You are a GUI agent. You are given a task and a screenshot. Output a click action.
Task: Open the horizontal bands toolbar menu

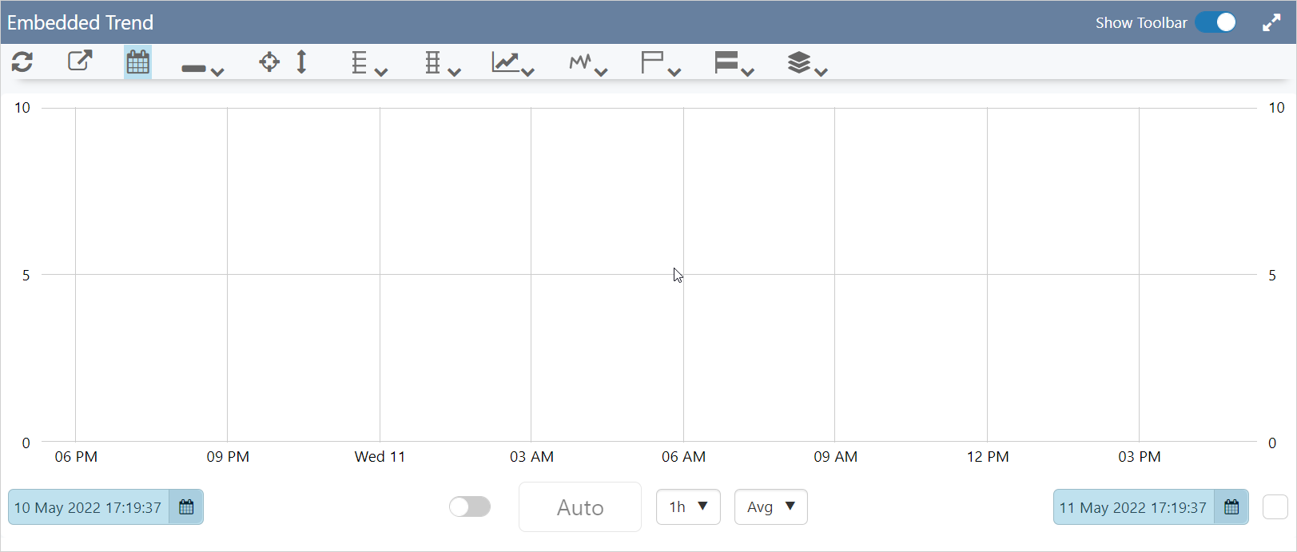pos(734,63)
